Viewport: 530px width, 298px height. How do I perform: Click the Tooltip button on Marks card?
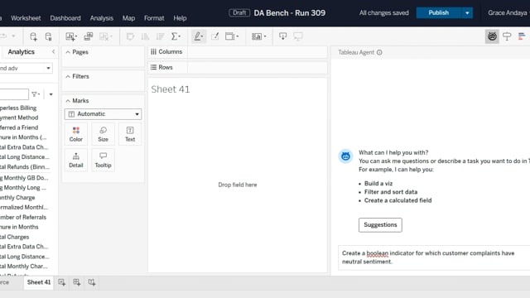pyautogui.click(x=103, y=160)
